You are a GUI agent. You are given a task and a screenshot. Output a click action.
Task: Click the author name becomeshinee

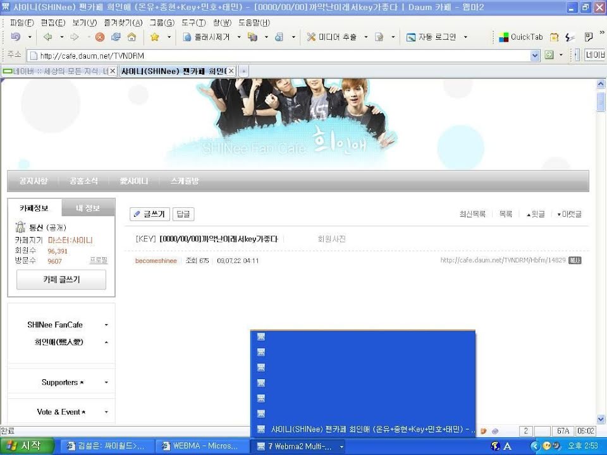(156, 261)
